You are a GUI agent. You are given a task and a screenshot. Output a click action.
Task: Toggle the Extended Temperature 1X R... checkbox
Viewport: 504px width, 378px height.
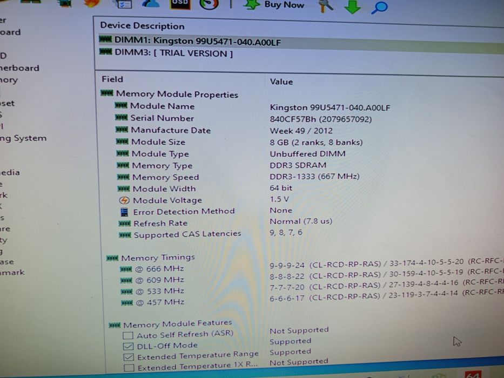coord(129,368)
